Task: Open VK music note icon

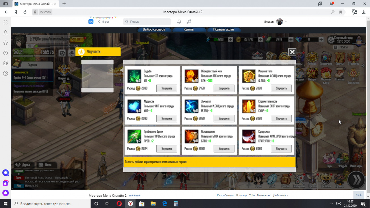Action: click(x=189, y=22)
